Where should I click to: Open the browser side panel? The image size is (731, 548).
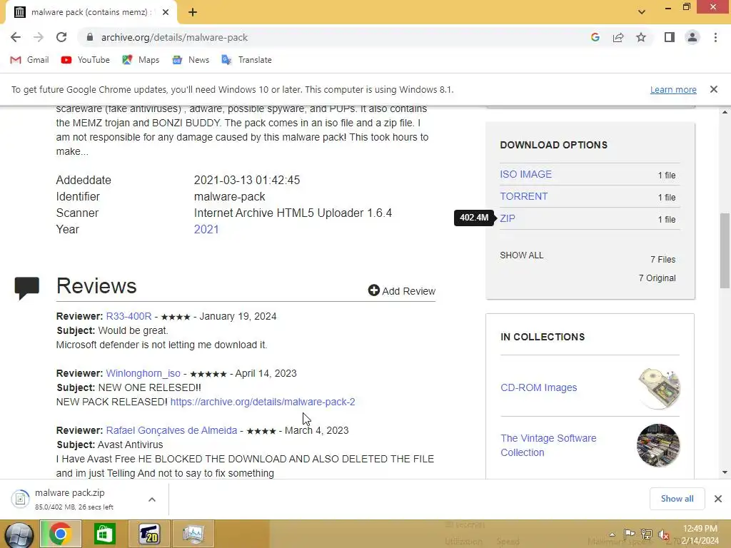(670, 37)
